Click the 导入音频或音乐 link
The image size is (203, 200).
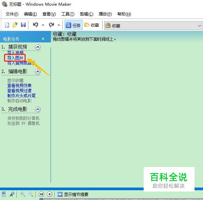tap(21, 63)
